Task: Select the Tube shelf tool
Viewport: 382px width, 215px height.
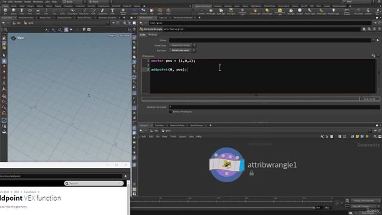Action: pos(21,11)
